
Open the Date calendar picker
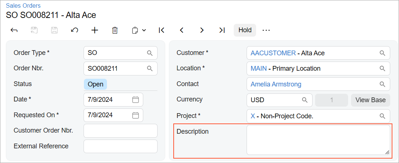tap(135, 99)
